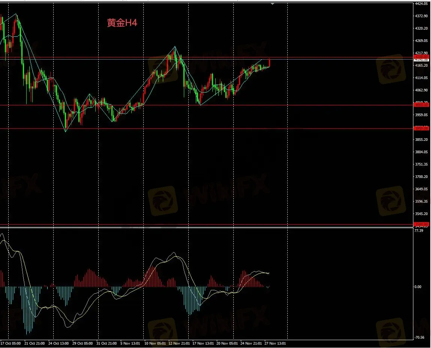Click the 3649.05 price axis label
The width and height of the screenshot is (431, 348).
click(421, 189)
